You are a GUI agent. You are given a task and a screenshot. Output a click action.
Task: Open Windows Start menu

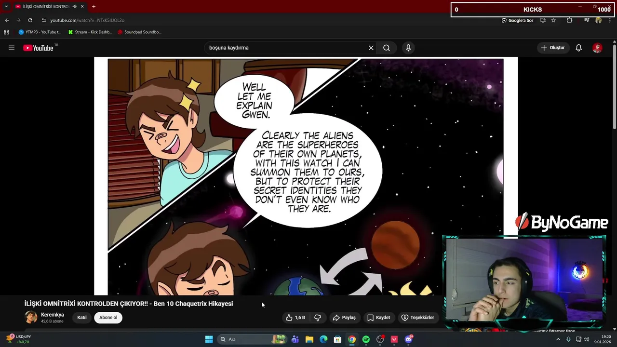coord(209,339)
